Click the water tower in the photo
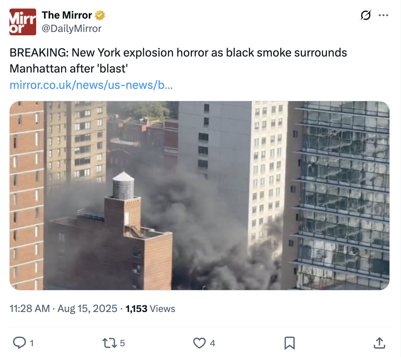The image size is (401, 357). coord(123,186)
